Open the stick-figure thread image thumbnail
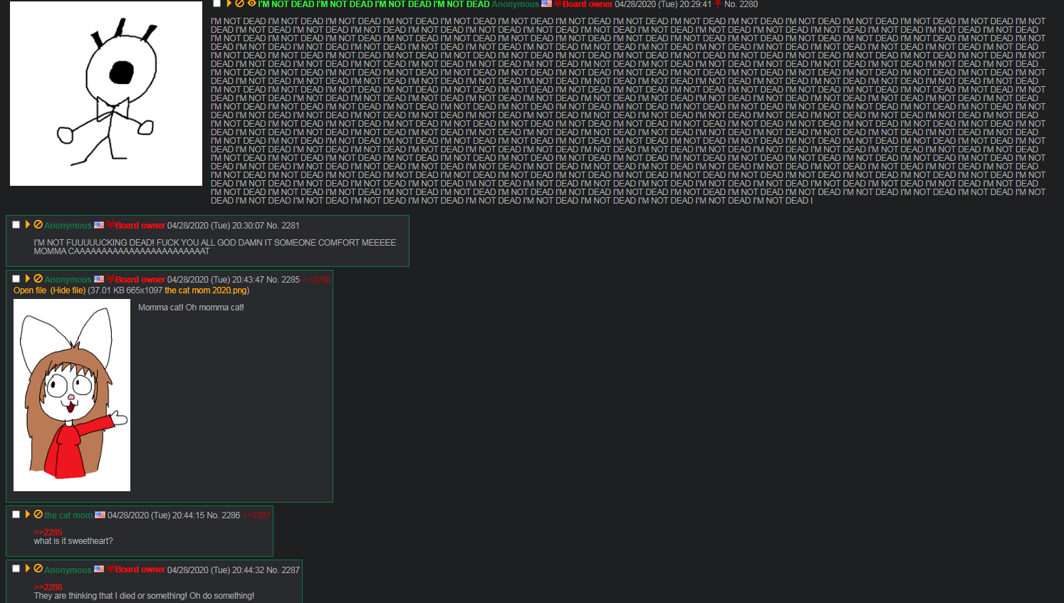Image resolution: width=1064 pixels, height=603 pixels. (106, 93)
